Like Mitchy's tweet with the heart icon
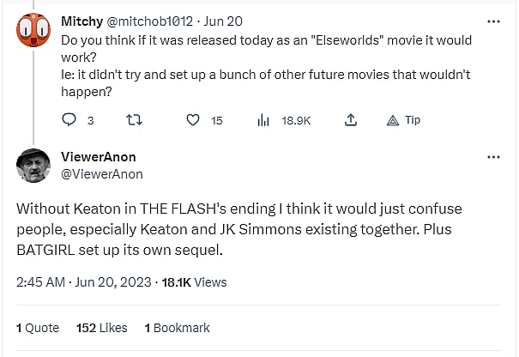This screenshot has height=357, width=519. coord(194,120)
